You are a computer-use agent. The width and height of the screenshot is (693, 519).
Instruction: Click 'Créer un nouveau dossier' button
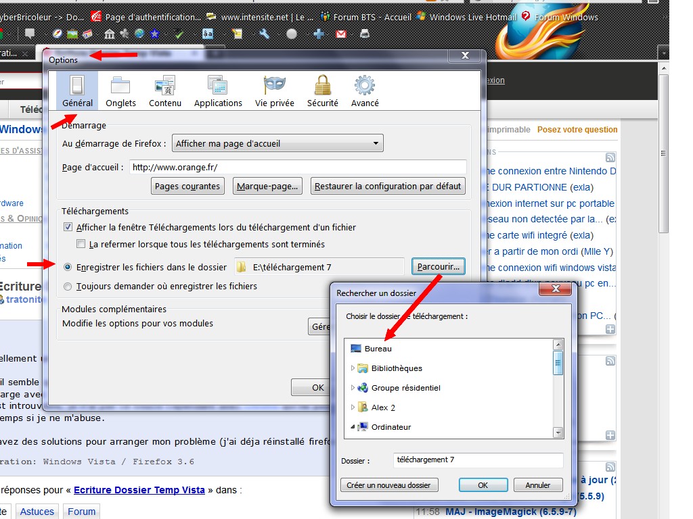click(x=388, y=485)
